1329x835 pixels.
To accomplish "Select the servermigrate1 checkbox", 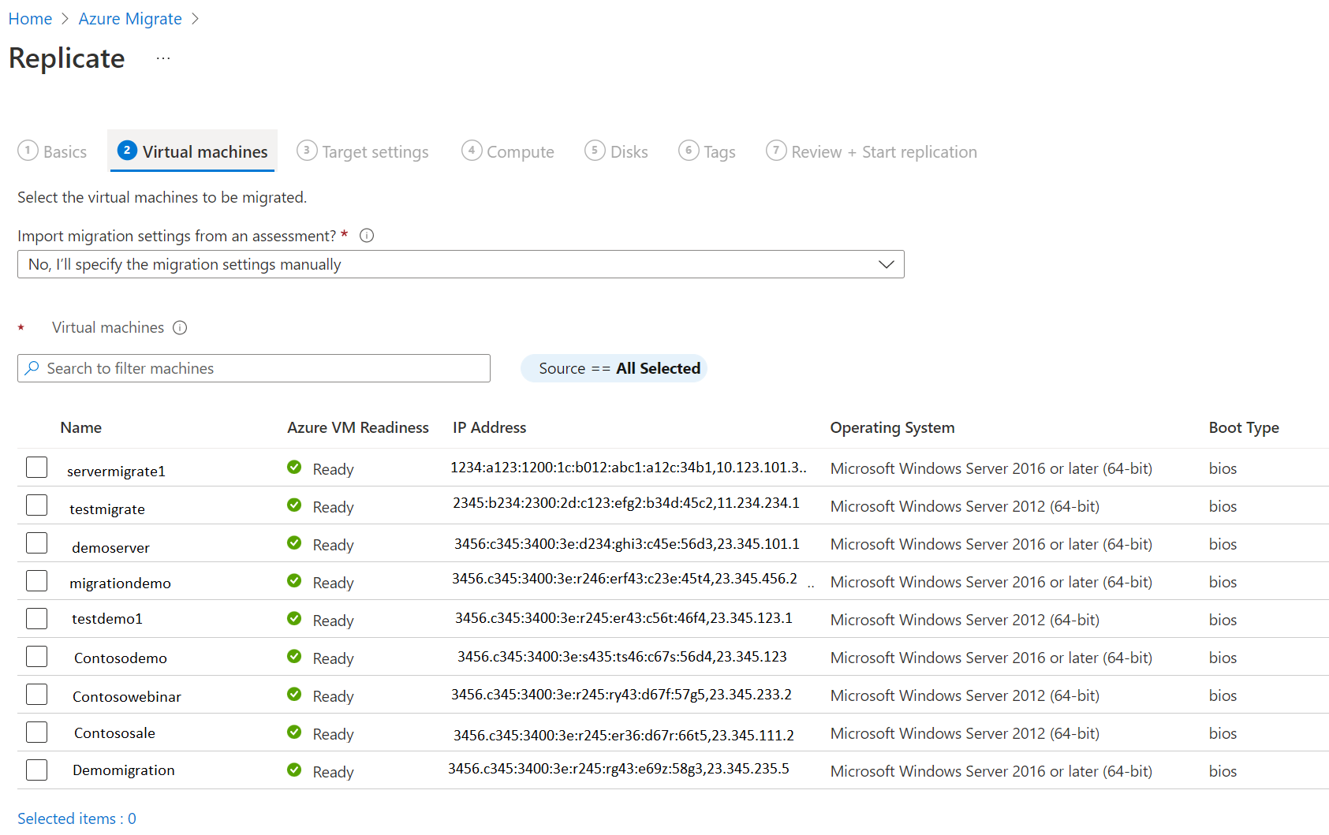I will (x=36, y=467).
